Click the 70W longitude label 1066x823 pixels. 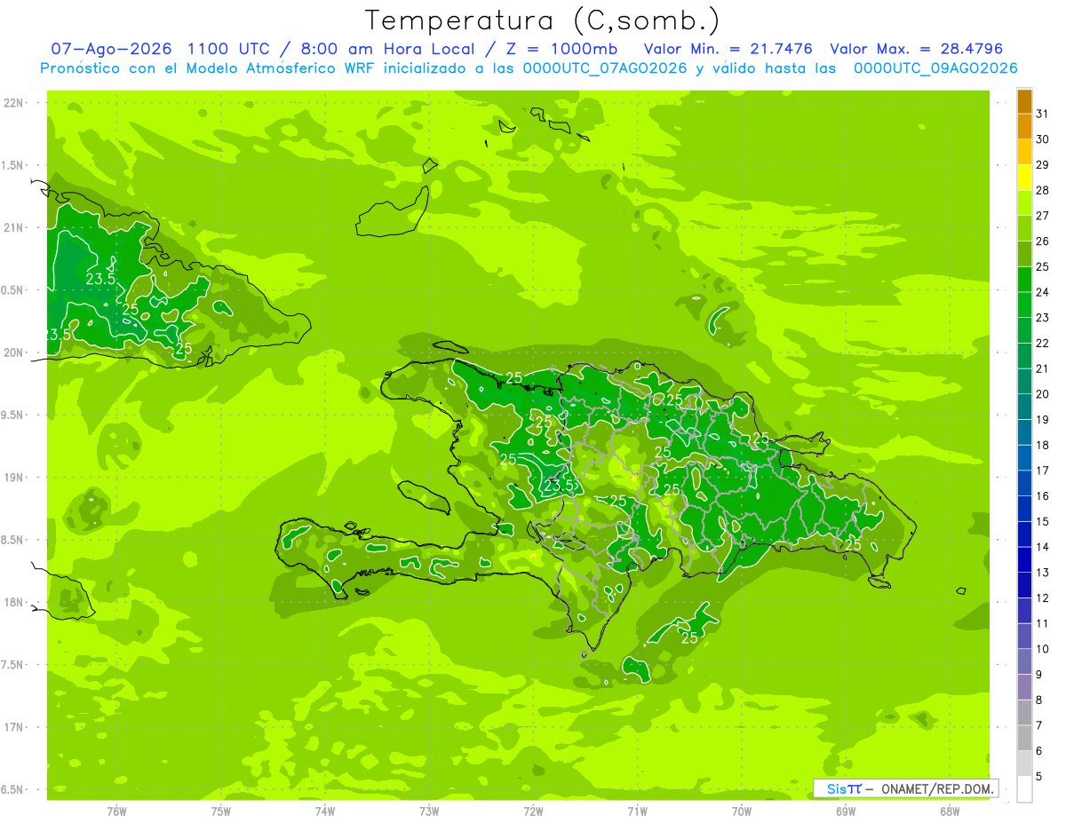(742, 811)
